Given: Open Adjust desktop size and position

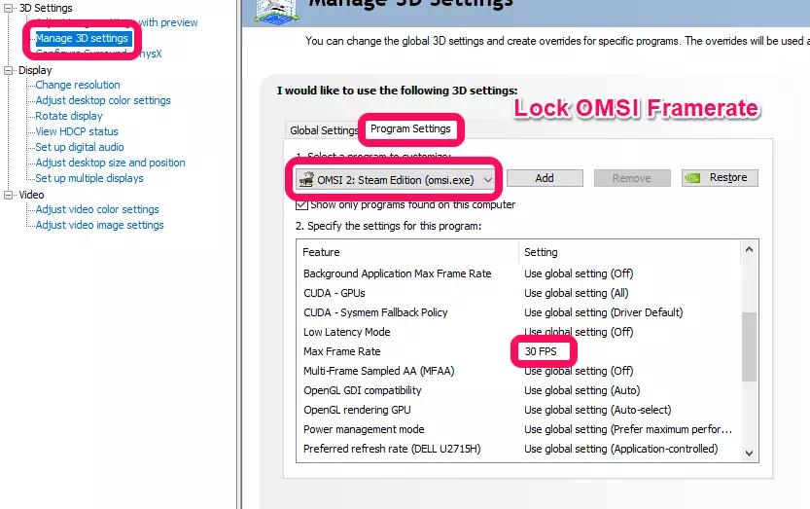Looking at the screenshot, I should 110,163.
